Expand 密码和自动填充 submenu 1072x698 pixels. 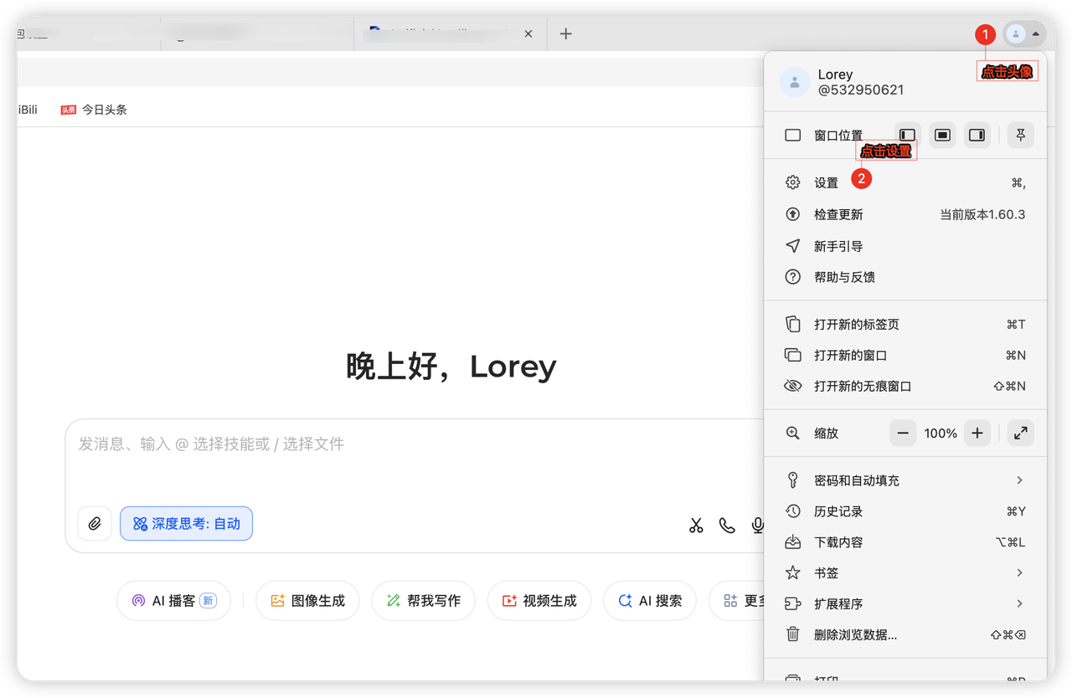(x=905, y=480)
